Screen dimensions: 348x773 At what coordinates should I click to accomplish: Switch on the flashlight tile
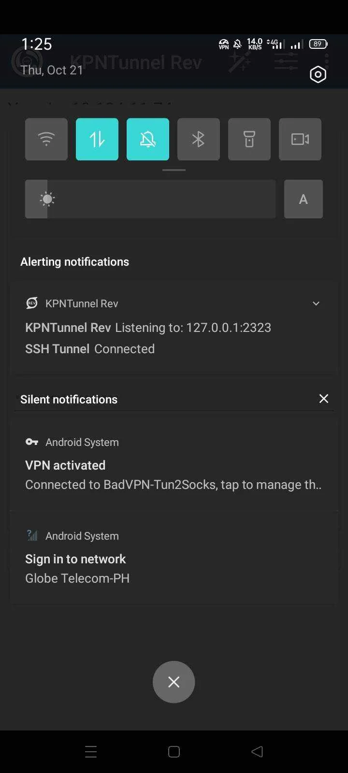249,139
